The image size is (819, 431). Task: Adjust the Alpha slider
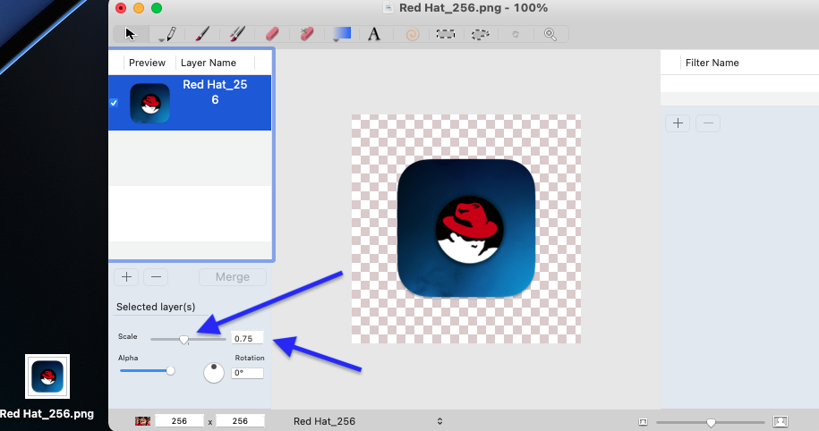pos(170,371)
